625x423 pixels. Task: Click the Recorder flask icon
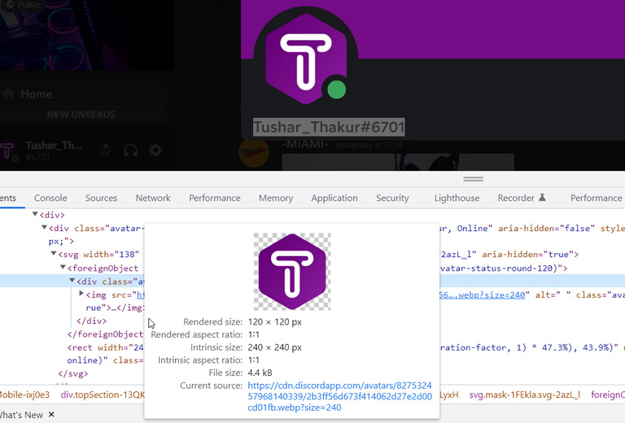(542, 198)
